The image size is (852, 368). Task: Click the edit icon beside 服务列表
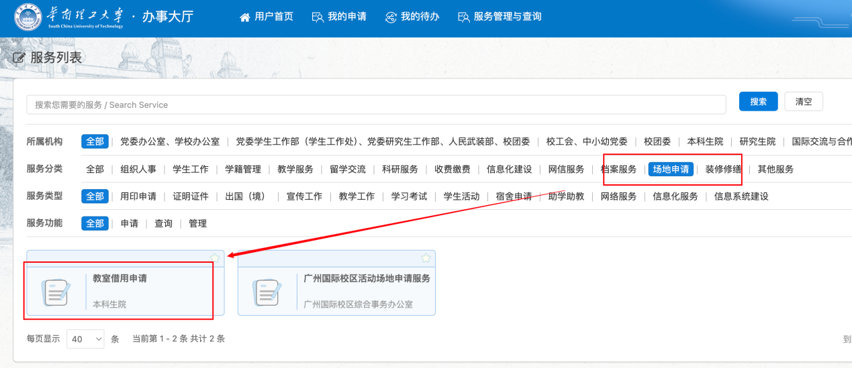click(19, 58)
